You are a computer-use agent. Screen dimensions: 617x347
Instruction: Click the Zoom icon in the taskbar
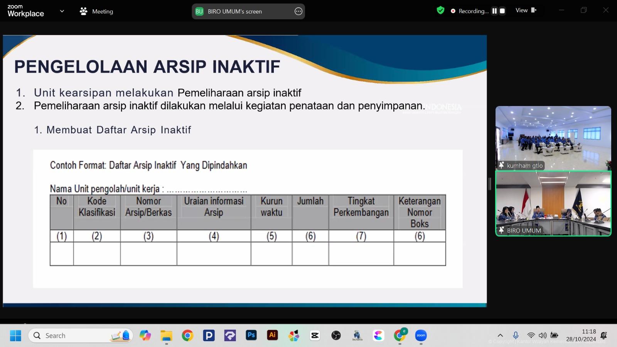point(421,335)
